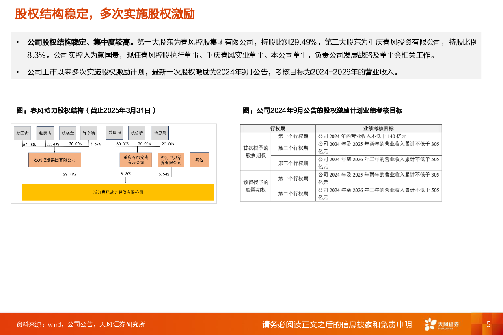Click the 3.57% ownership label
The height and width of the screenshot is (335, 503).
(95, 144)
